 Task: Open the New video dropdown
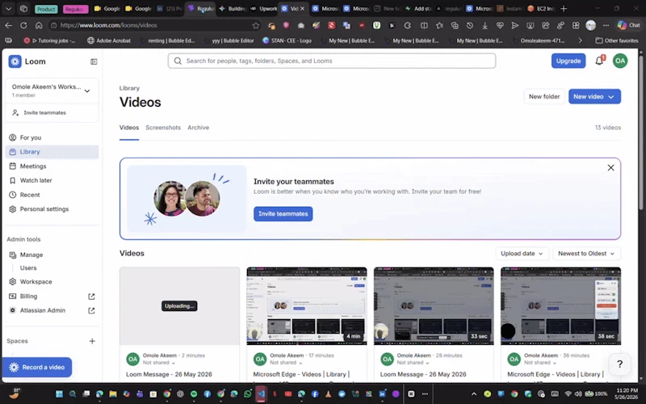coord(594,96)
